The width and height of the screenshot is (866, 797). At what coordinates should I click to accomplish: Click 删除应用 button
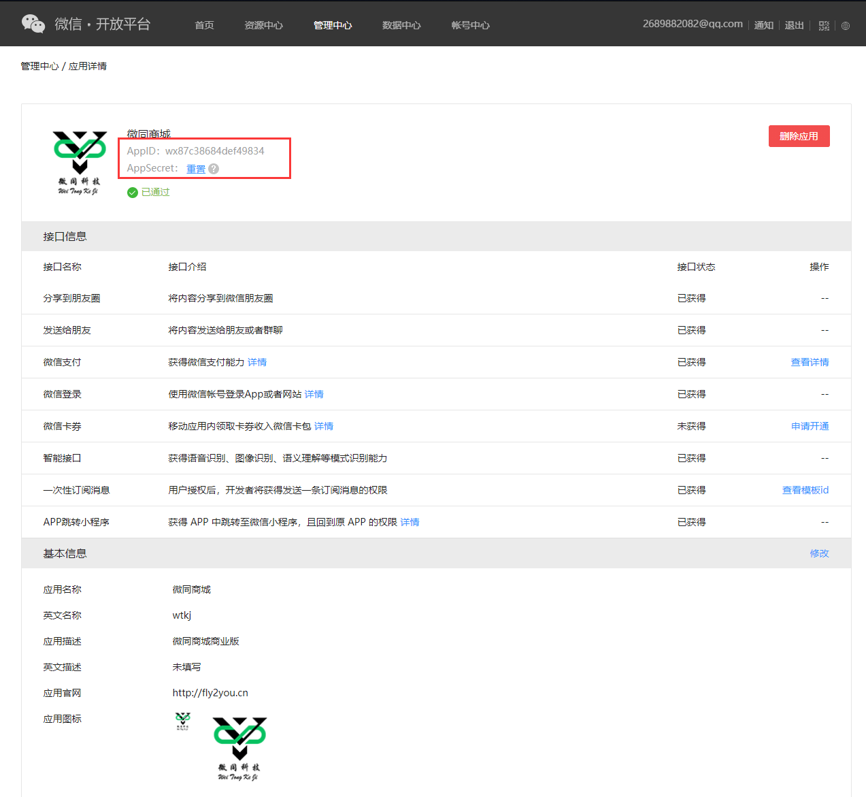(x=799, y=136)
